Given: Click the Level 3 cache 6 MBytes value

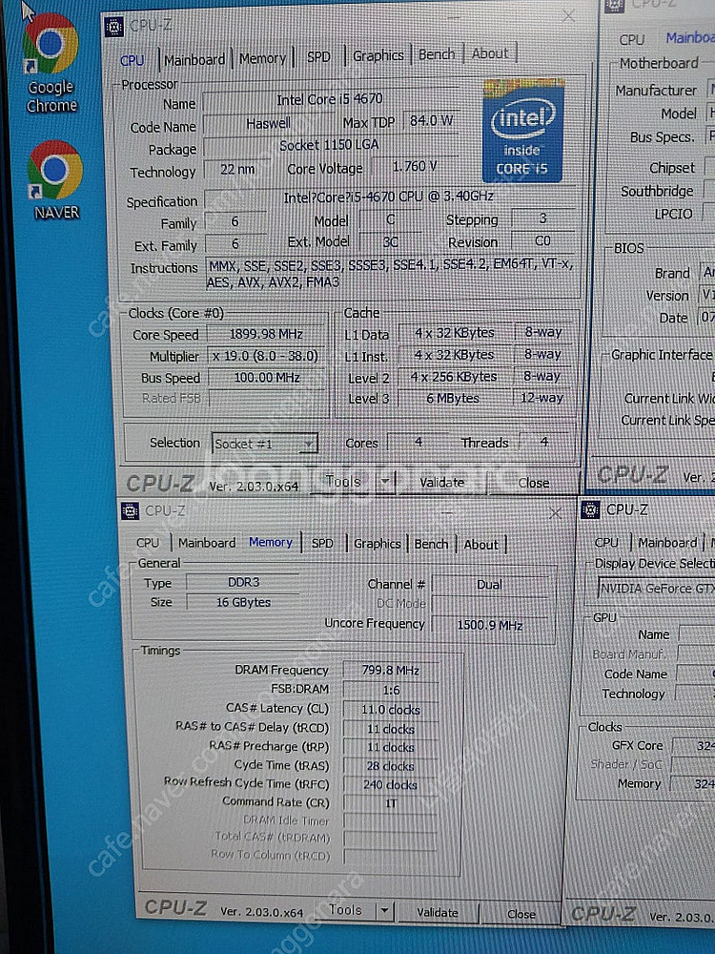Looking at the screenshot, I should pos(454,399).
